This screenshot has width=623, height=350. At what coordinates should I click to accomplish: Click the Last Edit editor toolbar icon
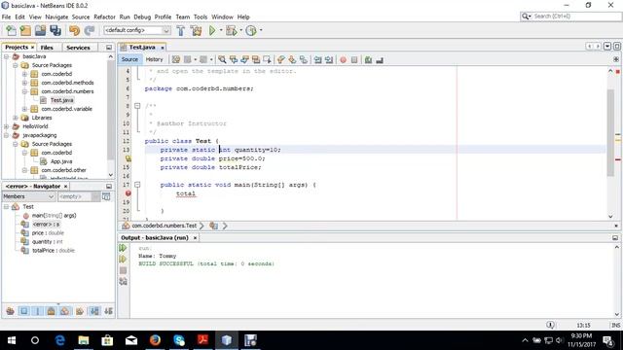pyautogui.click(x=175, y=59)
